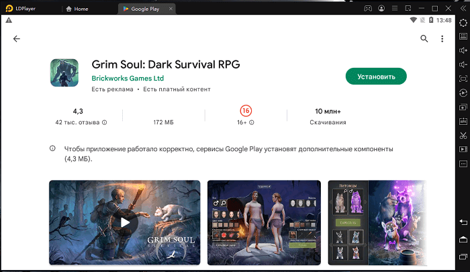Click the 13:48 clock

(444, 20)
